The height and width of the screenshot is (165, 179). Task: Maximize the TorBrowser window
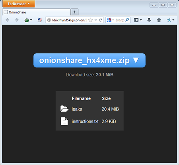tap(163, 5)
